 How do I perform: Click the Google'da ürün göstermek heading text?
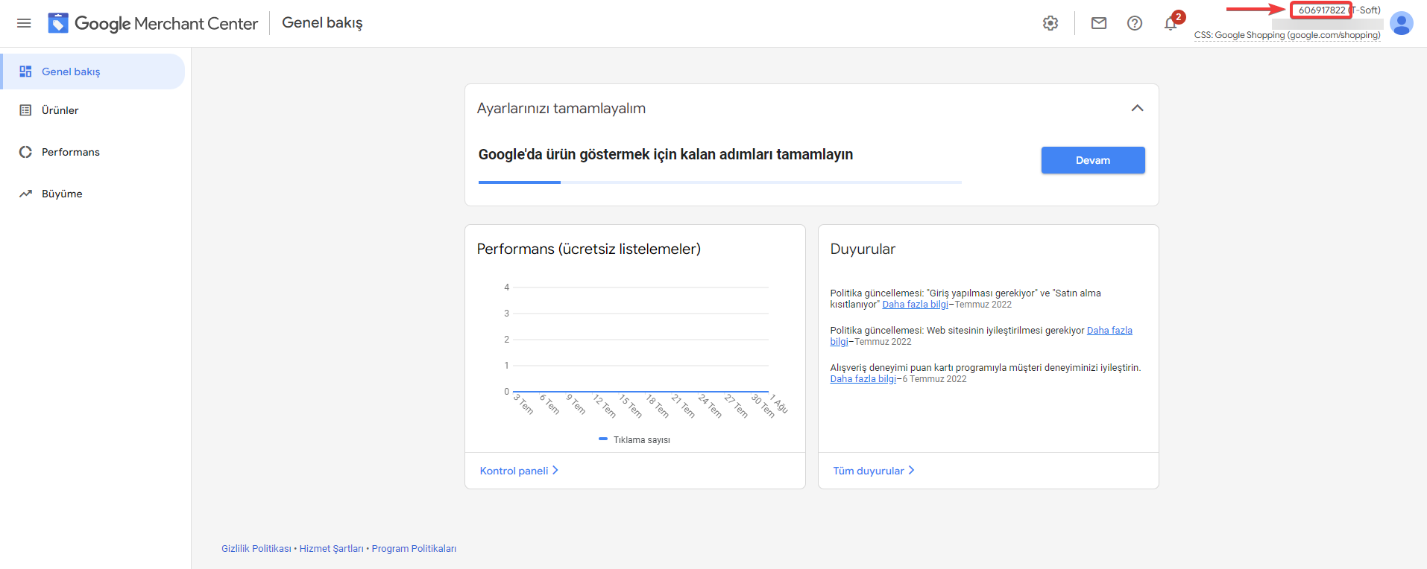pyautogui.click(x=666, y=155)
